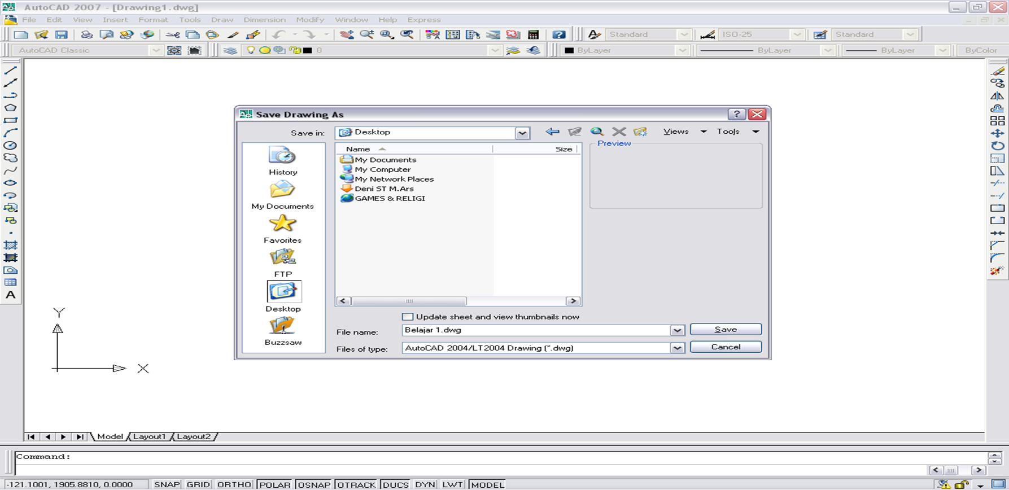
Task: Toggle DYN input in status bar
Action: (x=425, y=484)
